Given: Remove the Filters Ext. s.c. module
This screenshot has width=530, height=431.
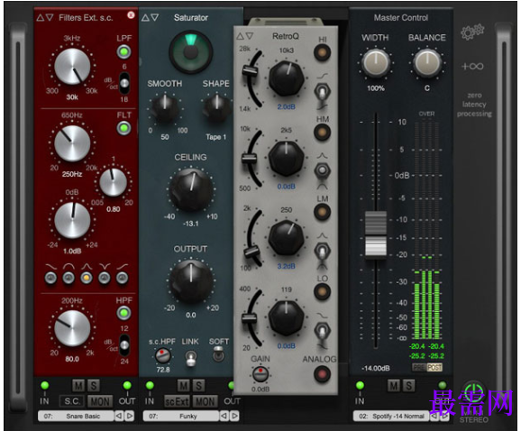Looking at the screenshot, I should (131, 15).
